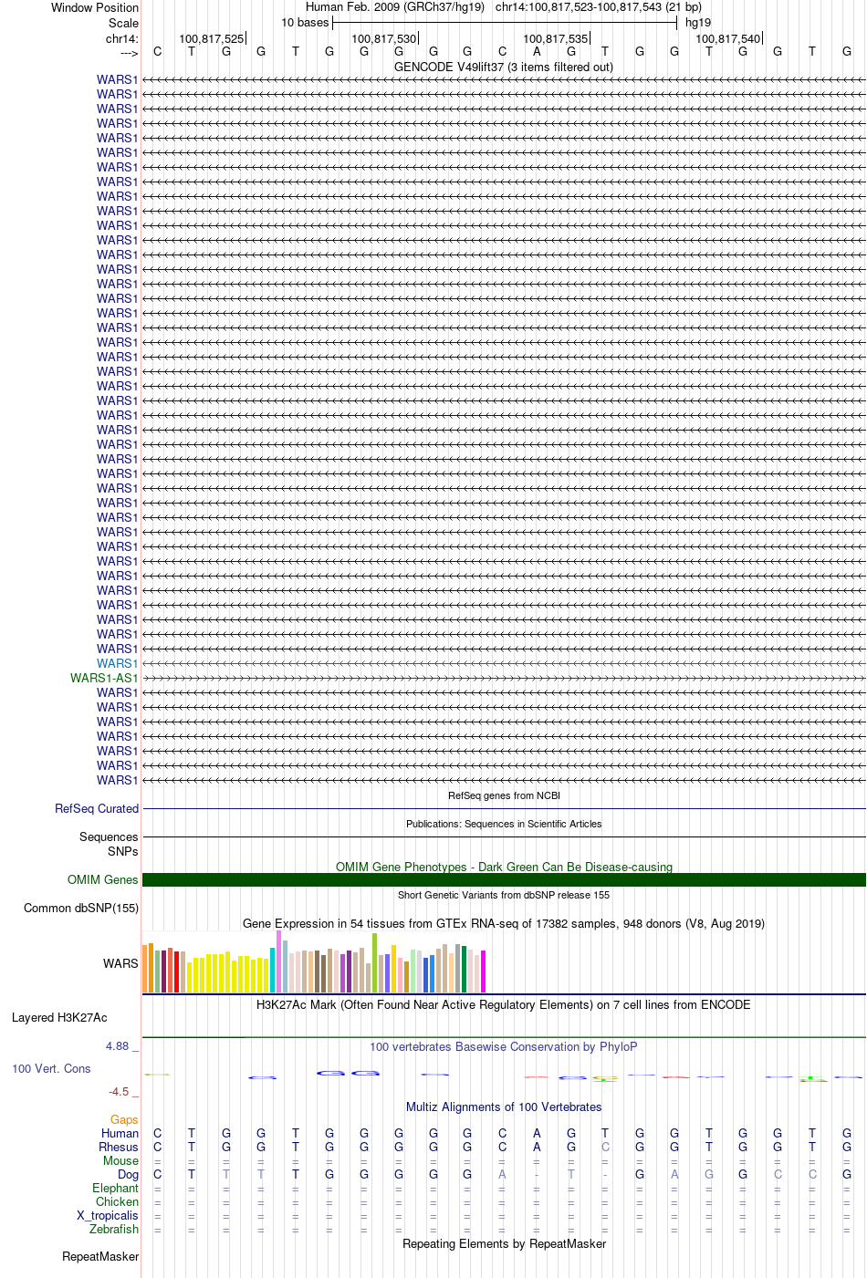867x1278 pixels.
Task: Select the Chicken alignment row label
Action: coord(117,1201)
